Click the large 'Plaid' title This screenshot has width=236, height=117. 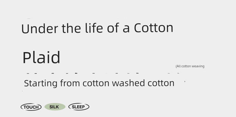click(42, 57)
